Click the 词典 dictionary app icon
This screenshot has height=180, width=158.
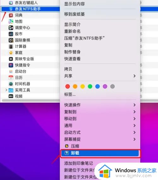(x=11, y=15)
